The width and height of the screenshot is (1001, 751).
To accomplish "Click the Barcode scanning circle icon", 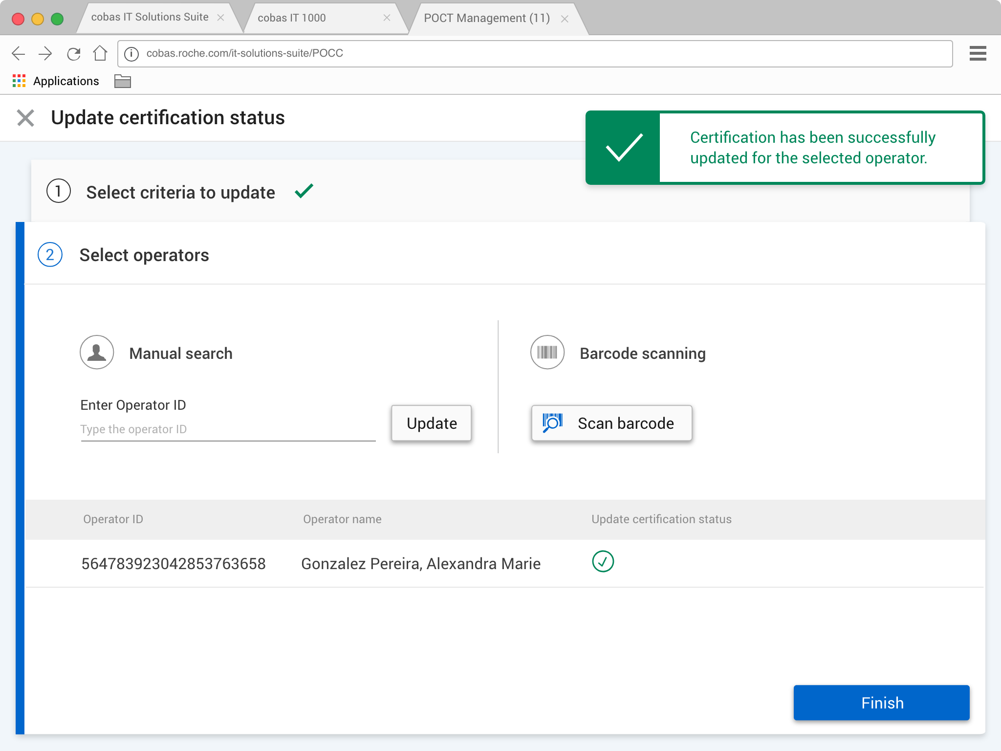I will 547,353.
